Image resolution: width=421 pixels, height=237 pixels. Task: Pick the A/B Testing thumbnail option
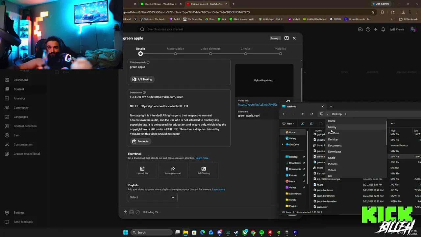(x=204, y=171)
